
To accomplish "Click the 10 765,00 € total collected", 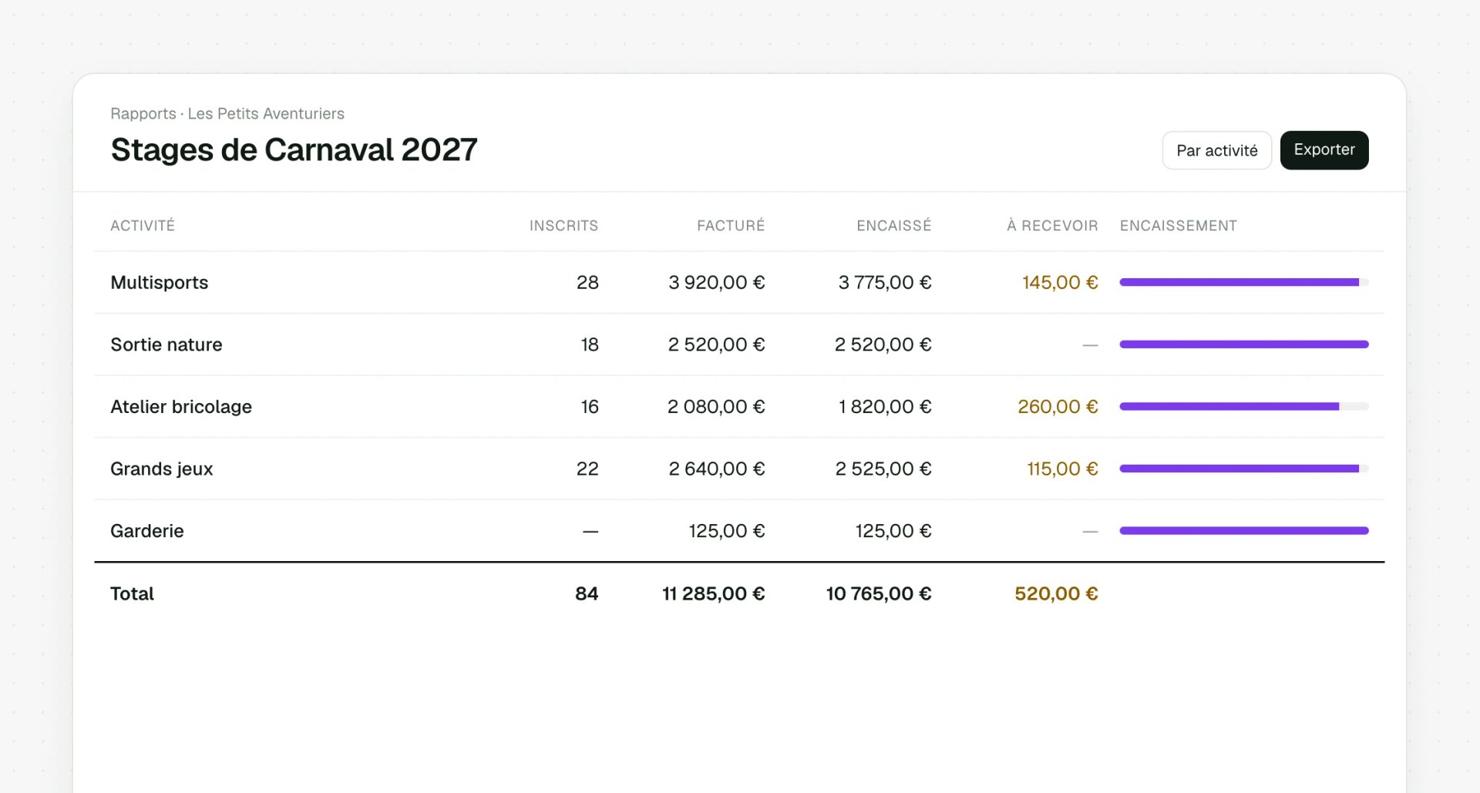I will pyautogui.click(x=879, y=593).
